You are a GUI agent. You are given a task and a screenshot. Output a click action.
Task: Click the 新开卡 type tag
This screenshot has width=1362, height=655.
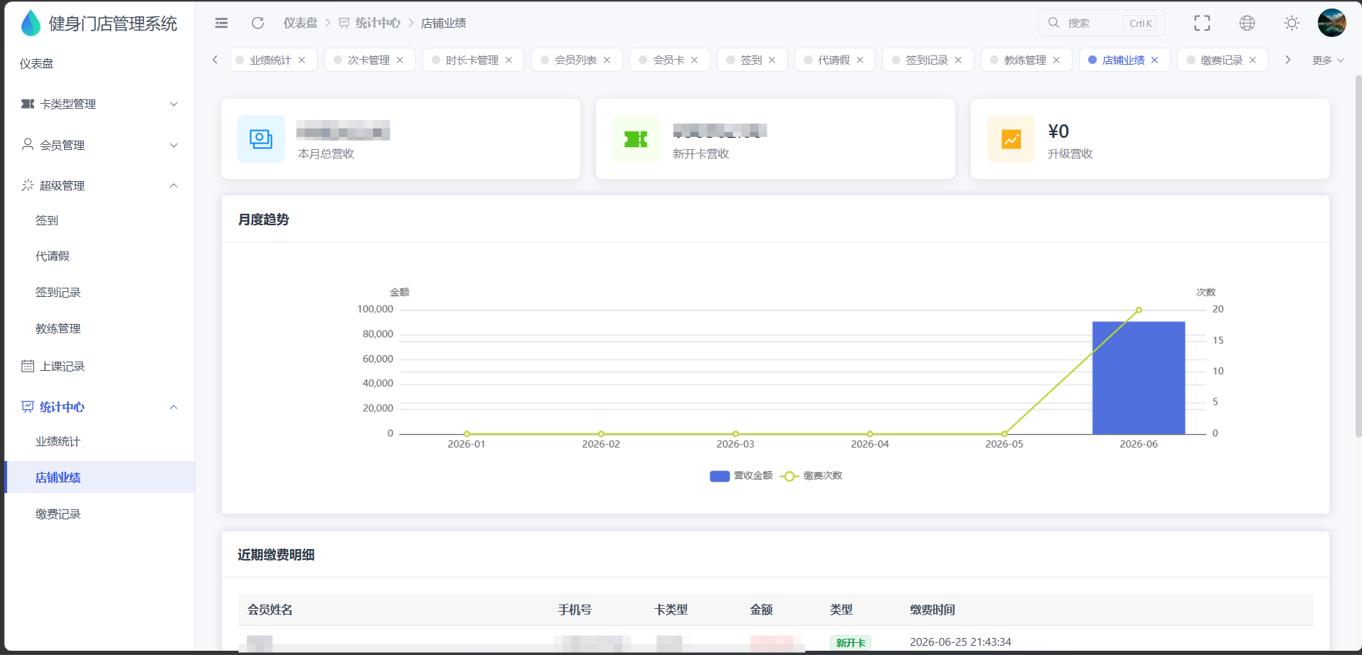851,642
